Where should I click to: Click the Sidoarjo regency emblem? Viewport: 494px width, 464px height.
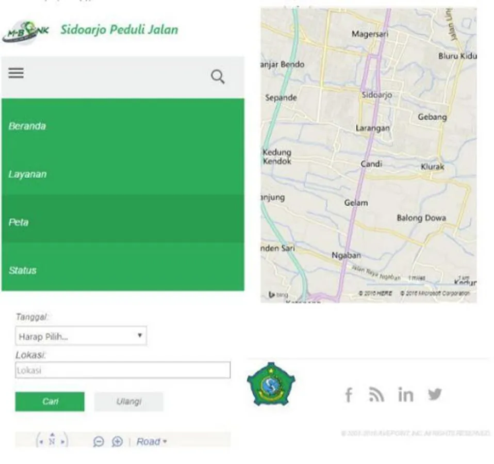[271, 384]
